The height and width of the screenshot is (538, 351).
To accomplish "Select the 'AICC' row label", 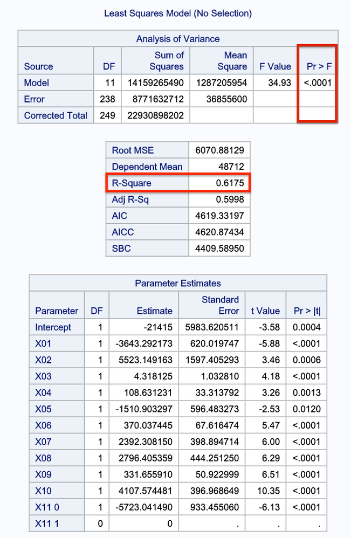I will pyautogui.click(x=123, y=232).
